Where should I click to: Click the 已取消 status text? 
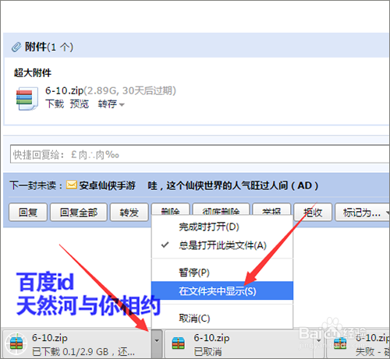pos(207,352)
